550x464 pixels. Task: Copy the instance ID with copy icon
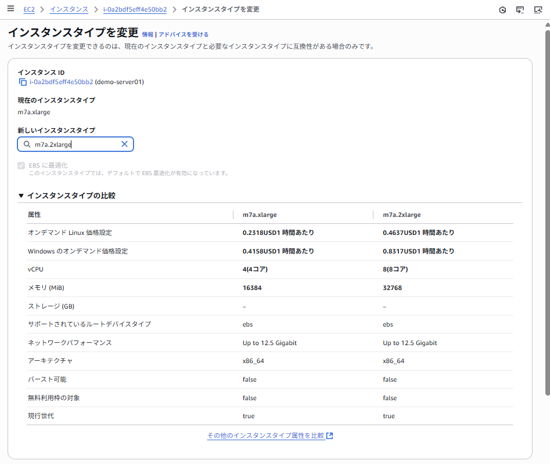click(23, 82)
